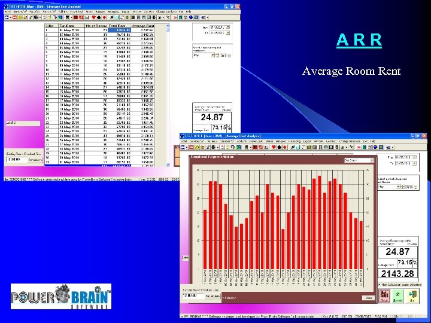Open the From date dropdown in graph window

(414, 157)
